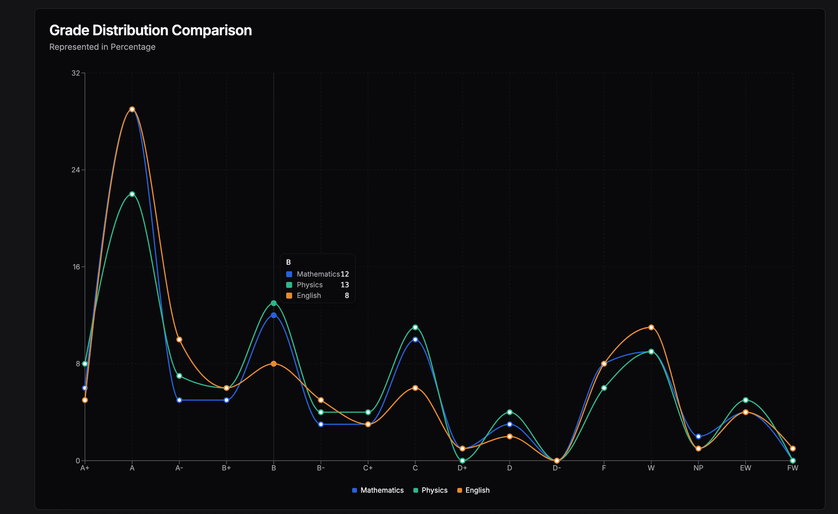Image resolution: width=838 pixels, height=514 pixels.
Task: Click the 24 tick label on y-axis
Action: (x=76, y=170)
